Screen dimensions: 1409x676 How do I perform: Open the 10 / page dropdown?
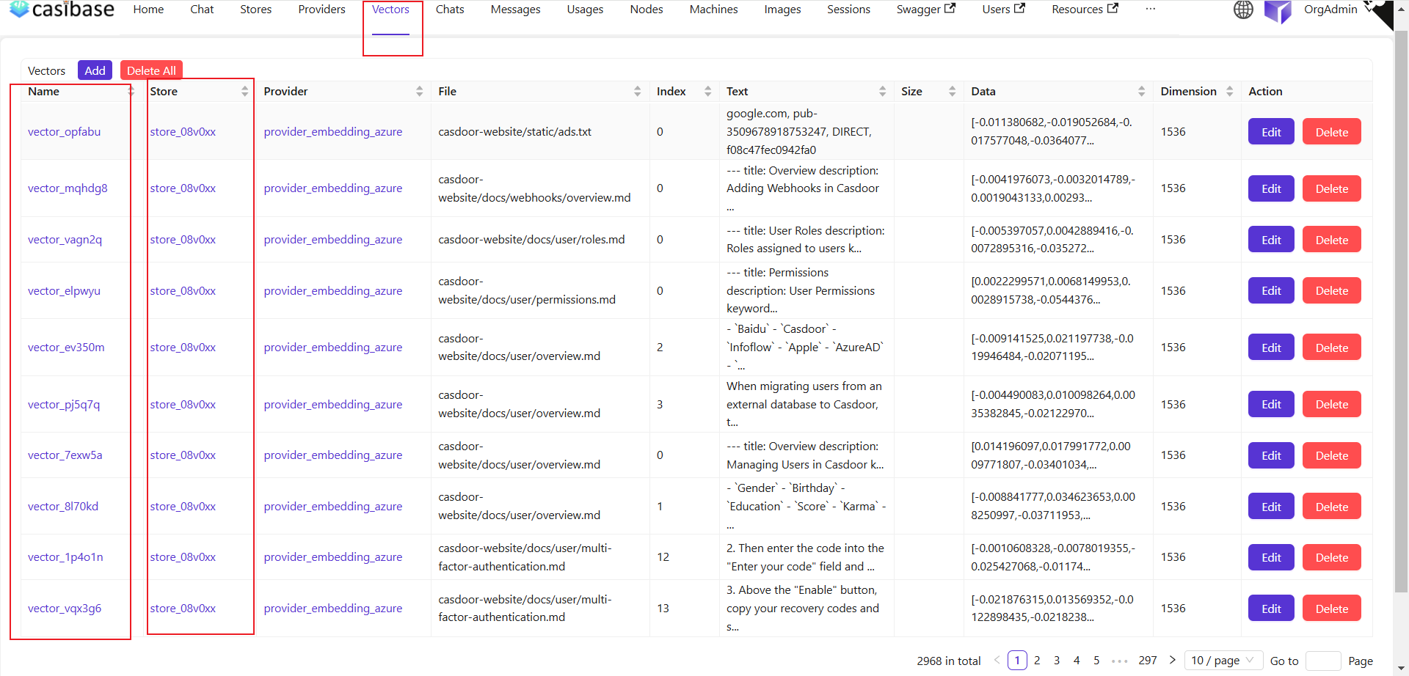(x=1223, y=660)
